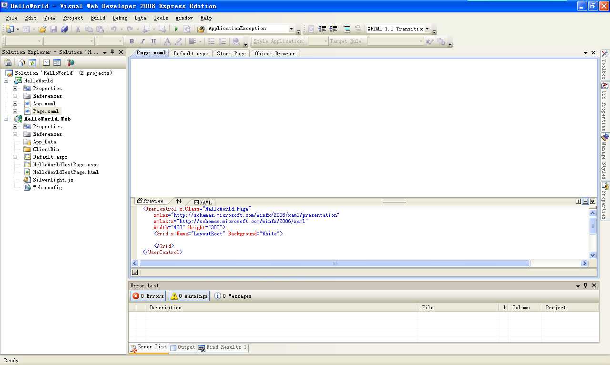The width and height of the screenshot is (610, 365).
Task: Click the Underline formatting icon
Action: click(x=153, y=41)
